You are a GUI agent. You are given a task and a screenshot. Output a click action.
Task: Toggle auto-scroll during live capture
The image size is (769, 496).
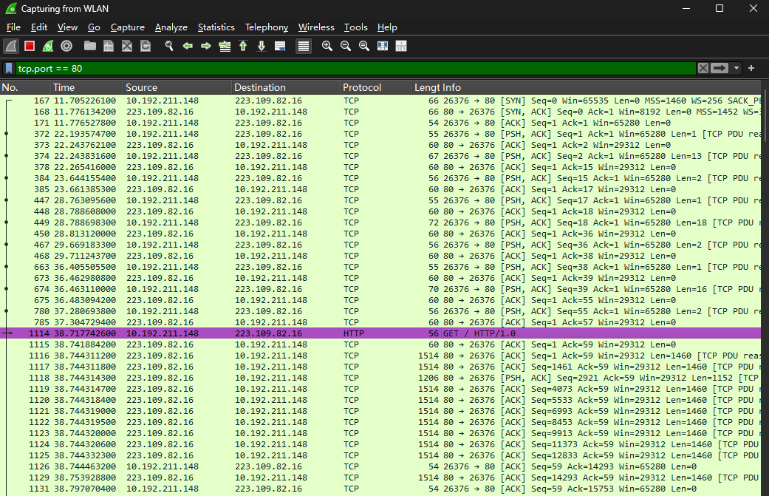tap(280, 46)
